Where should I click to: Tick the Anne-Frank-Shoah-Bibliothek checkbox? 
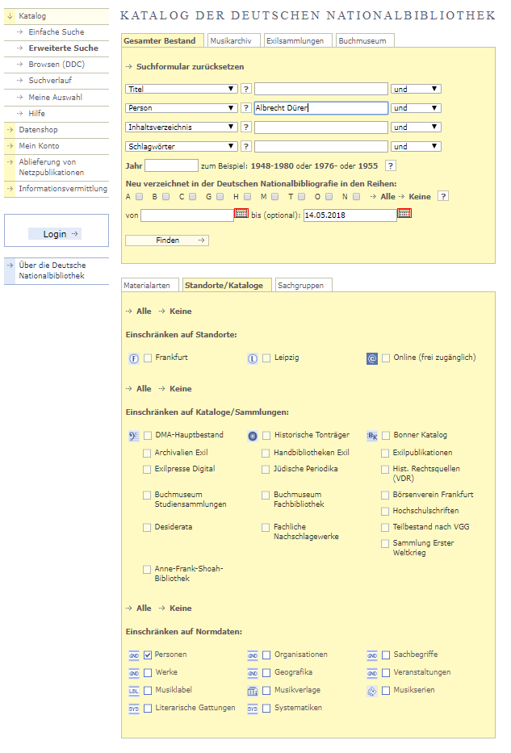147,570
